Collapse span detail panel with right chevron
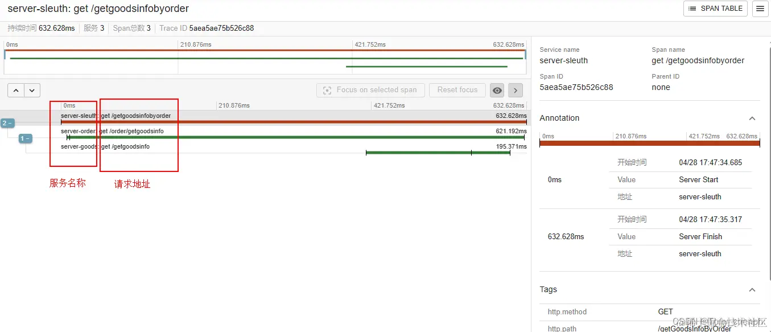771x332 pixels. pos(515,90)
